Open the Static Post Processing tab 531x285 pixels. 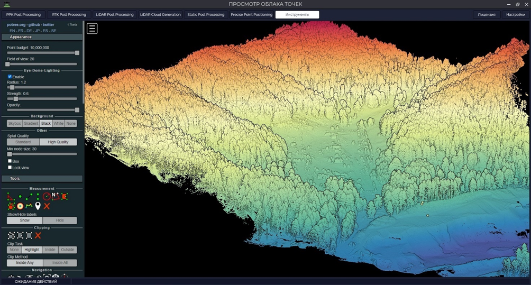pyautogui.click(x=206, y=15)
